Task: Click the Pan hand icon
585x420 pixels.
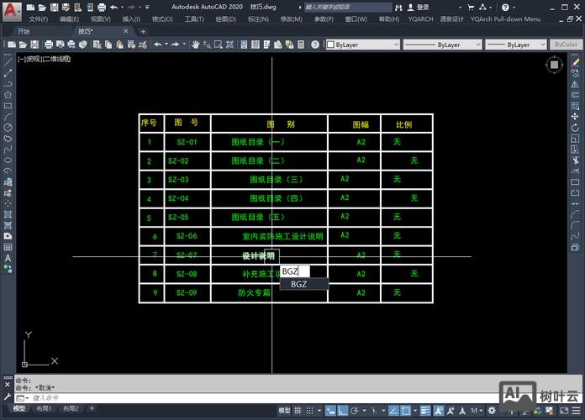Action: [195, 45]
